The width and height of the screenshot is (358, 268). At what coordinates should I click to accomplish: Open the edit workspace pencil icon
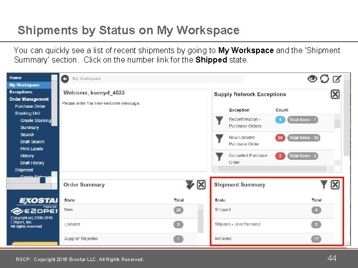coord(337,79)
